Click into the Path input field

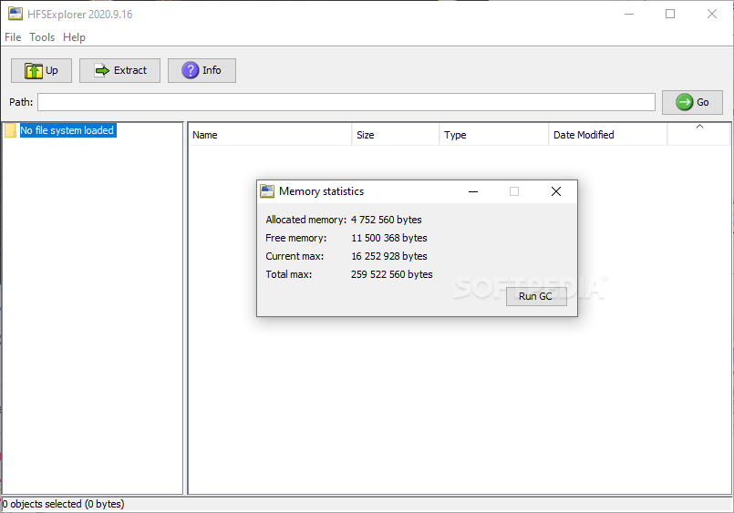[346, 102]
